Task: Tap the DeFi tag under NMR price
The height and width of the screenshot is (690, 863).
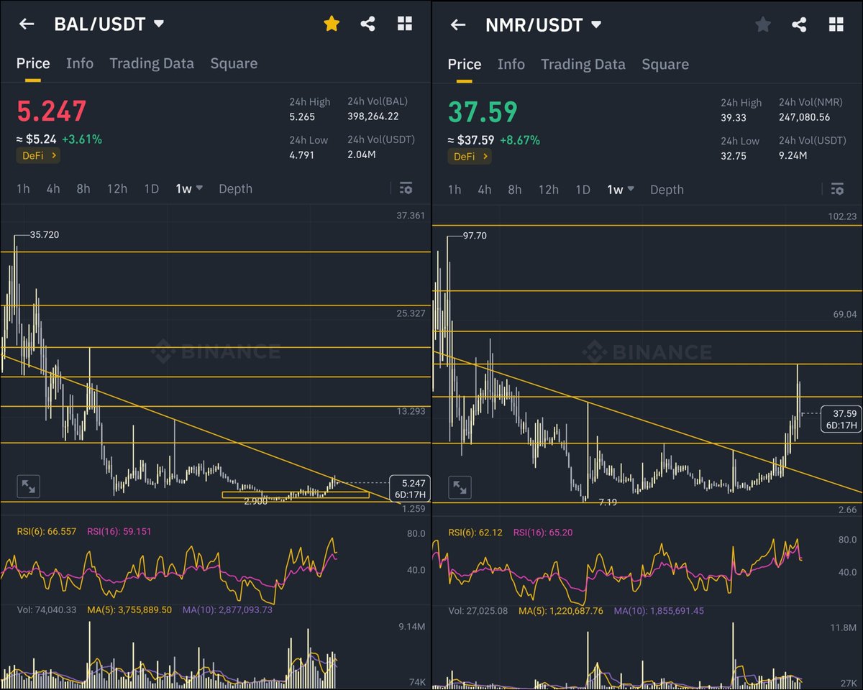Action: [x=470, y=156]
